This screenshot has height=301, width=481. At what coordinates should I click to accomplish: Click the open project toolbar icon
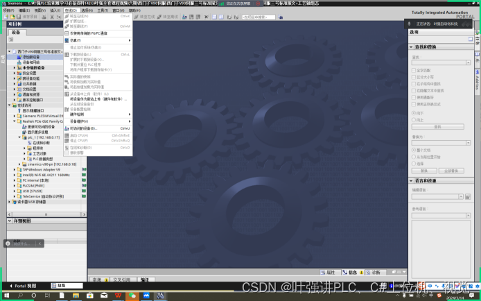point(12,17)
